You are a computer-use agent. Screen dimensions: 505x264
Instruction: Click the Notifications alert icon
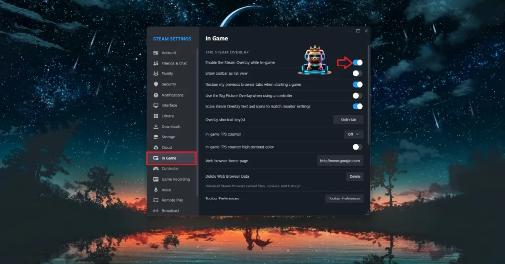(156, 95)
